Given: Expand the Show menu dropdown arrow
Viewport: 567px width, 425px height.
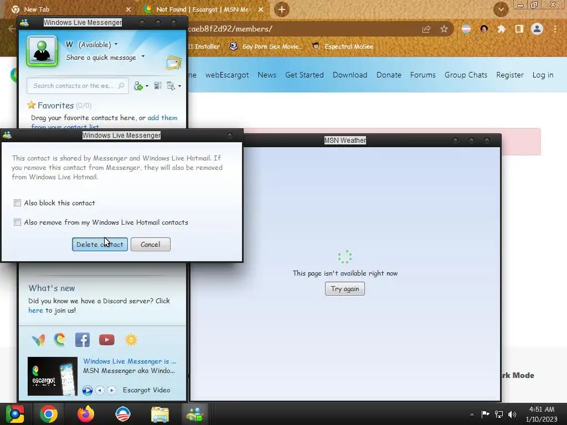Looking at the screenshot, I should (x=180, y=86).
